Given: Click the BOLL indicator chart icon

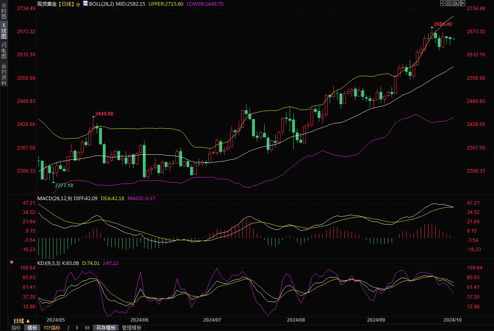Looking at the screenshot, I should coord(85,4).
